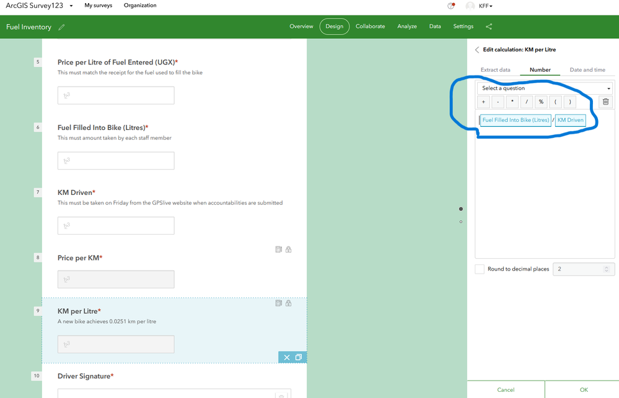Screen dimensions: 619x398
Task: Open the Analyze tab
Action: (407, 27)
